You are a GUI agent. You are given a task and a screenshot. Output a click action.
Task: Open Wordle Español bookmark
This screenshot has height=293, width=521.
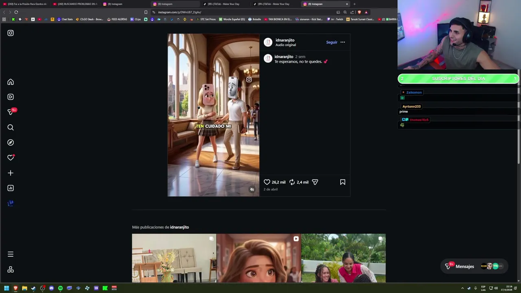tap(232, 19)
